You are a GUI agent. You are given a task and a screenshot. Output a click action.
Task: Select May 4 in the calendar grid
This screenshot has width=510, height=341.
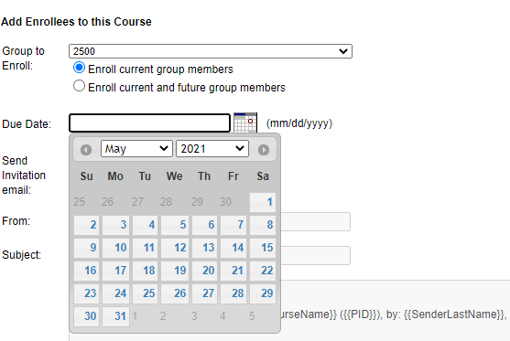[x=145, y=225]
